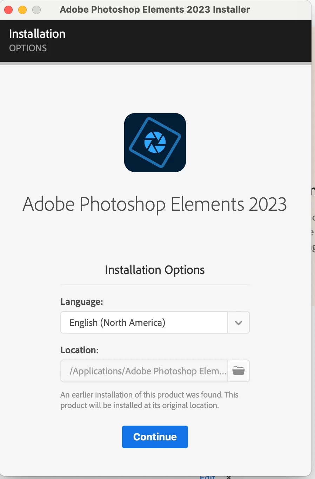315x479 pixels.
Task: Click the Language label
Action: 82,302
